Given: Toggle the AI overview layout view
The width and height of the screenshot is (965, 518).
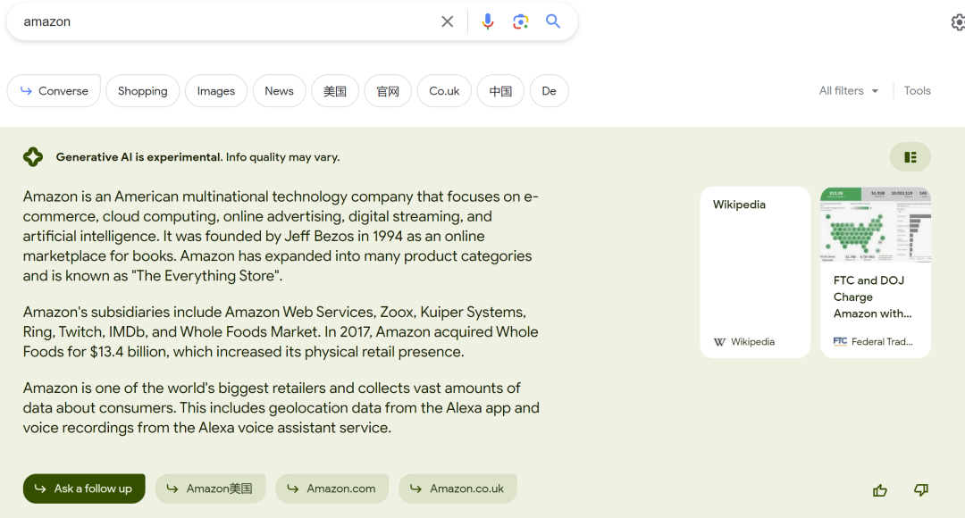Looking at the screenshot, I should pyautogui.click(x=910, y=157).
